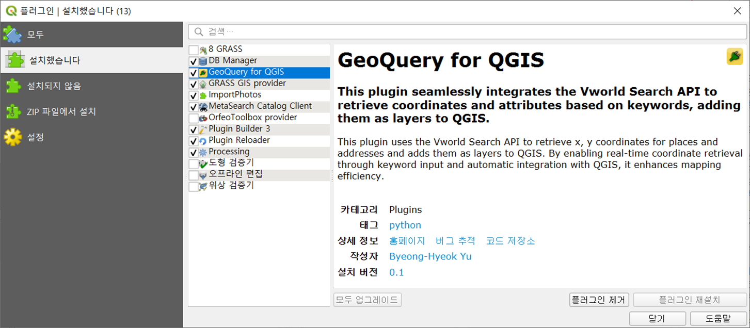750x328 pixels.
Task: Click the ZIP 파일에서 설치 icon
Action: (13, 111)
